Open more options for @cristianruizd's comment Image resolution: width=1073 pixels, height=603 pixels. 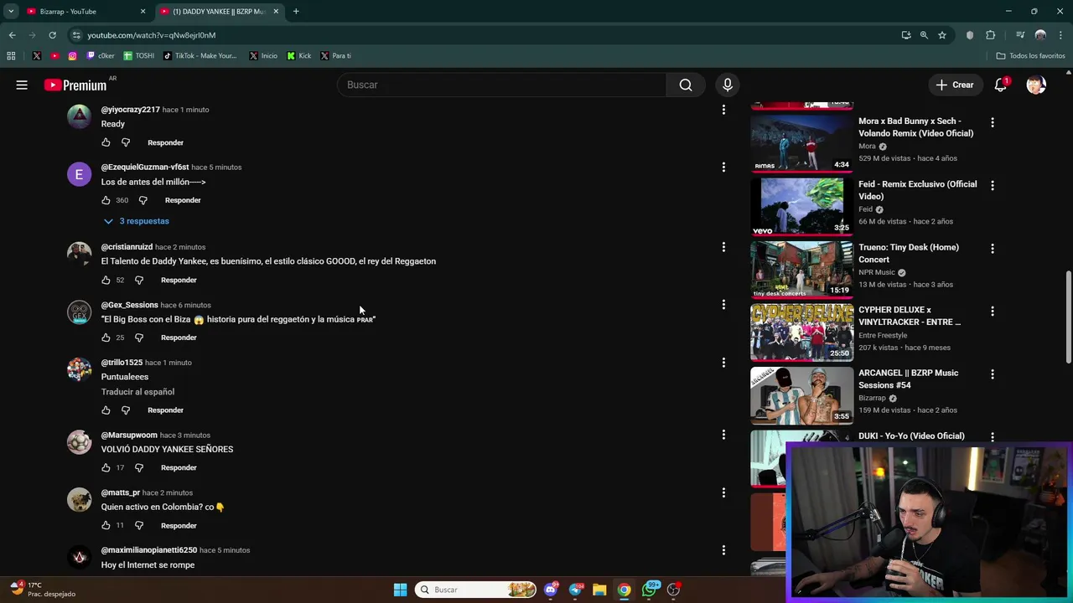point(723,247)
